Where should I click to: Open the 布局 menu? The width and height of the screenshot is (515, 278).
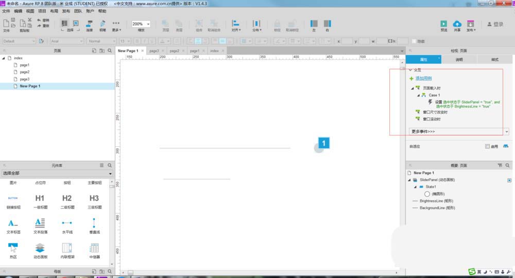point(54,11)
